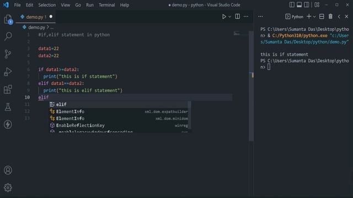353x198 pixels.
Task: Toggle the bottom panel layout
Action: (299, 5)
